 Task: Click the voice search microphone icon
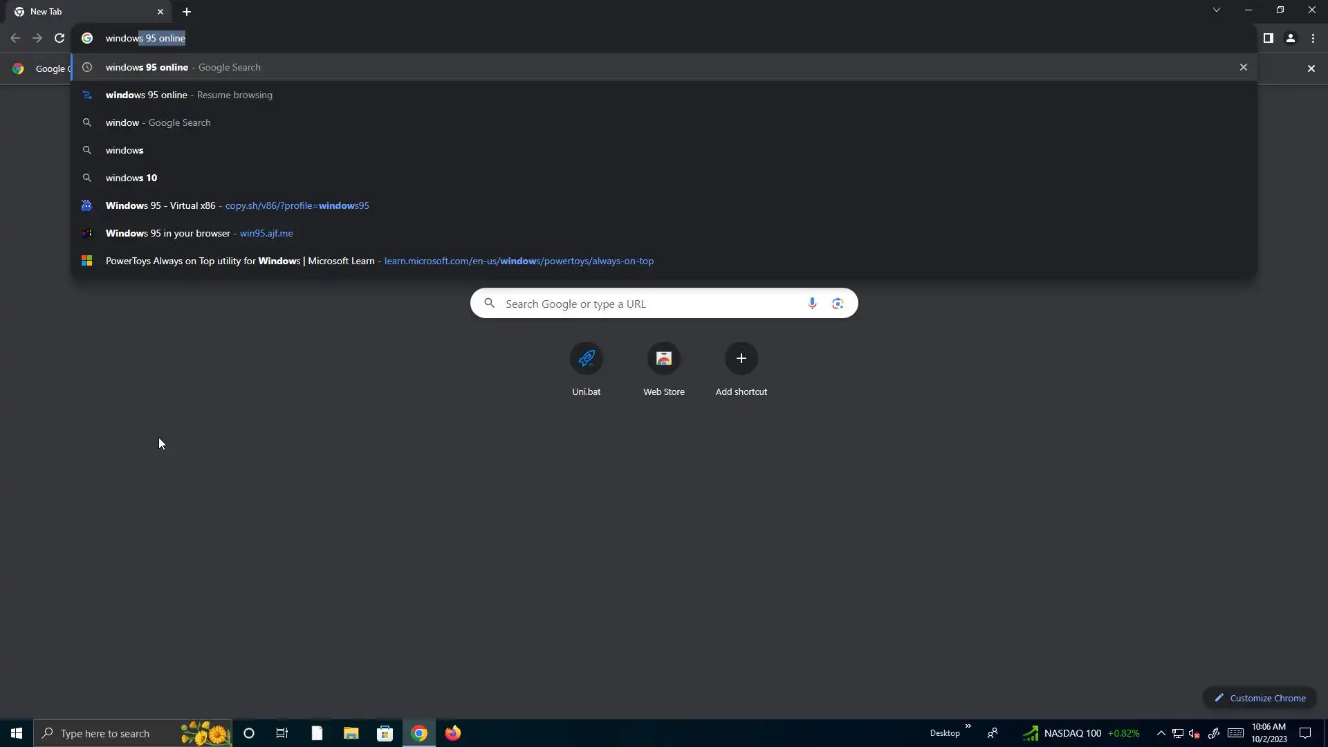coord(812,303)
